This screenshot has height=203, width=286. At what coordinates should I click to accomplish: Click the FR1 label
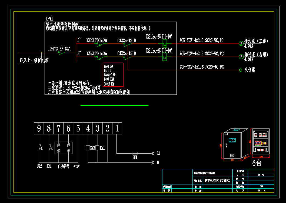tap(49, 166)
